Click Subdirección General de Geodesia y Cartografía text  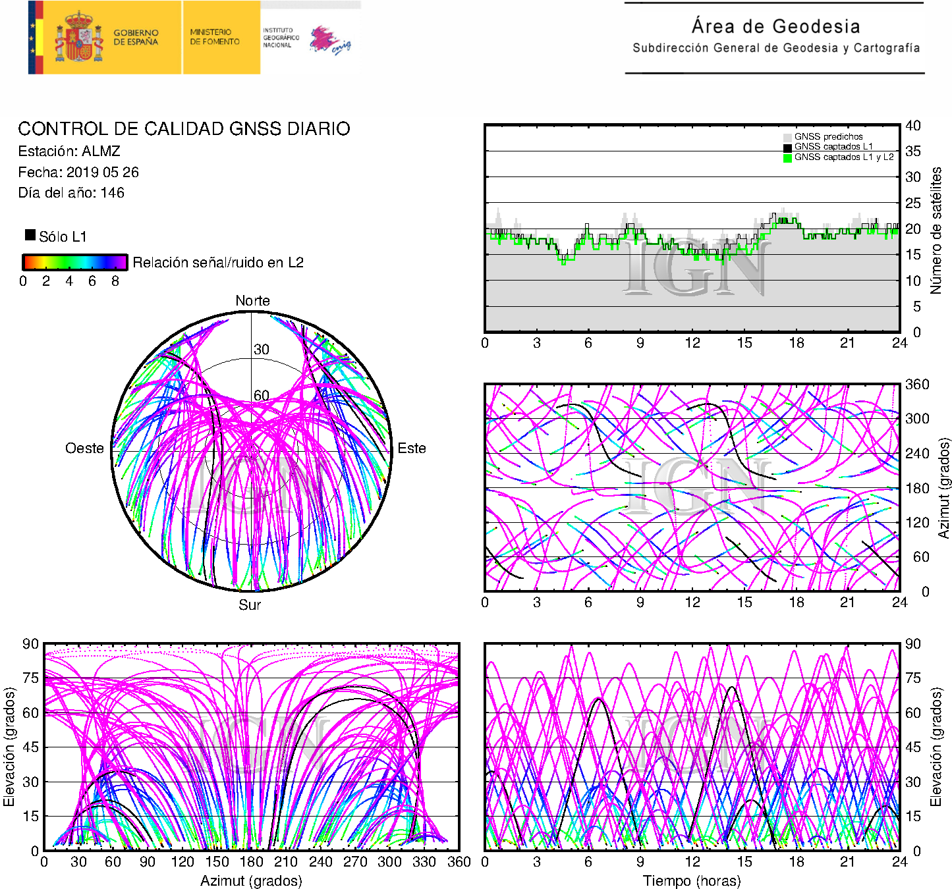pyautogui.click(x=775, y=48)
